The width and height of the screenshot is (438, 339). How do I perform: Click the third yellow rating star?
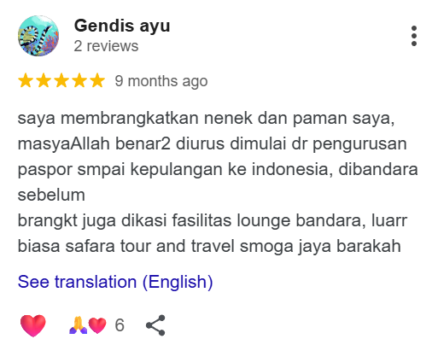[61, 80]
